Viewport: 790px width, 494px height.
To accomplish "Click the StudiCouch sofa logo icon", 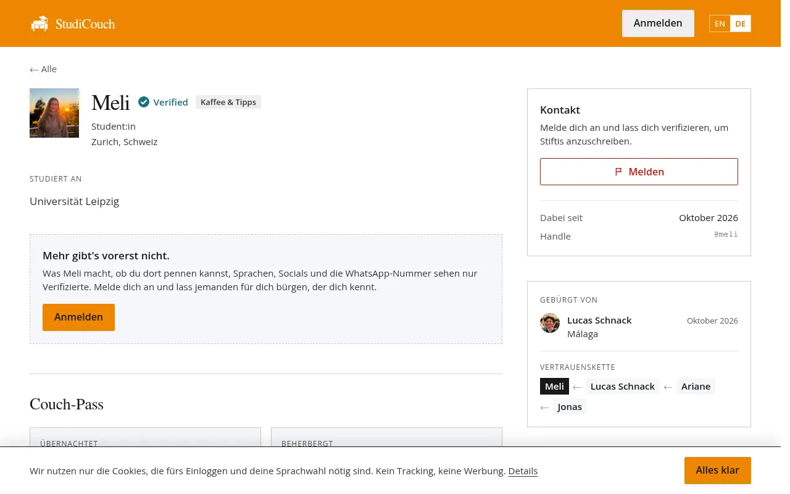I will [x=39, y=24].
